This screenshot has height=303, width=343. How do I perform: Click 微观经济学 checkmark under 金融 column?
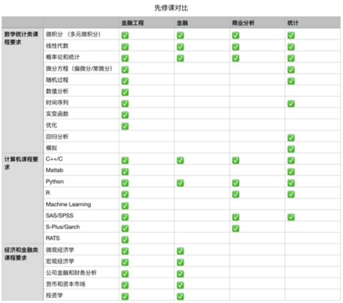tap(180, 251)
